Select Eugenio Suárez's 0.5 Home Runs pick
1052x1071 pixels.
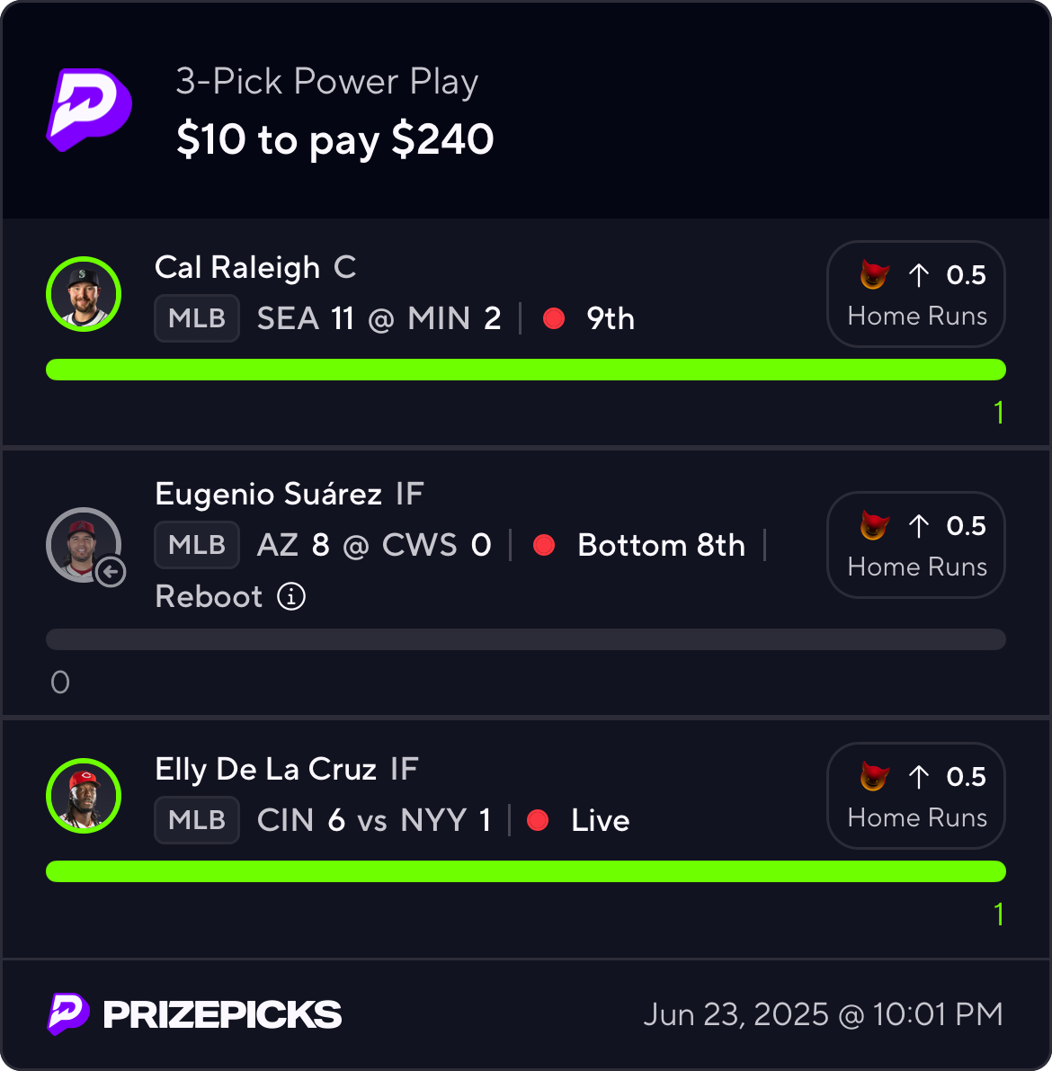coord(915,545)
